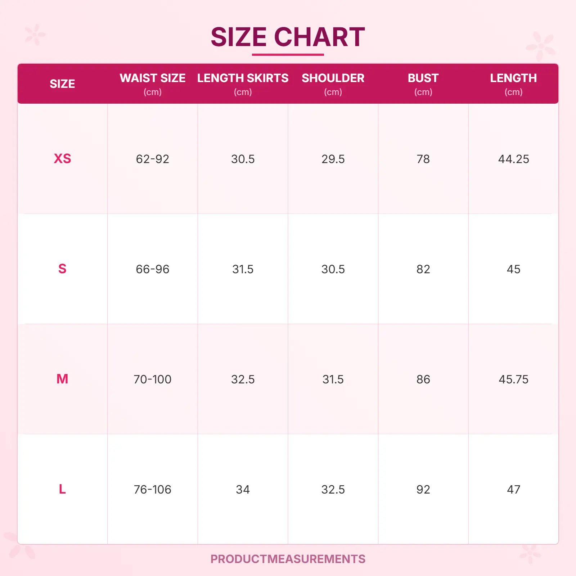Click the 62-92 waist size cell
The image size is (576, 576).
click(153, 159)
